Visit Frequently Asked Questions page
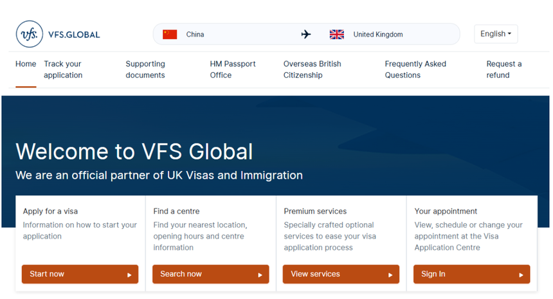The width and height of the screenshot is (553, 299). pos(415,69)
